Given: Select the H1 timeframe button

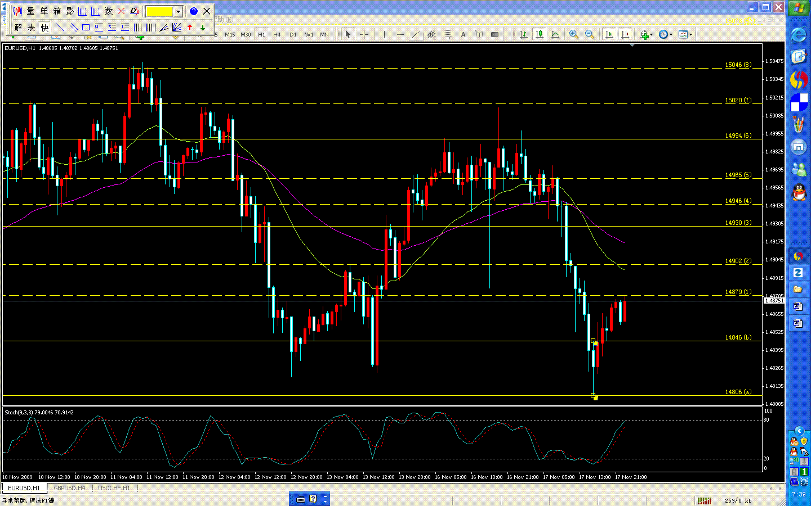Looking at the screenshot, I should click(261, 34).
